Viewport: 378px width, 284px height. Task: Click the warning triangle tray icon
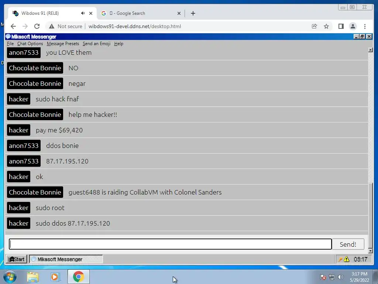point(347,259)
